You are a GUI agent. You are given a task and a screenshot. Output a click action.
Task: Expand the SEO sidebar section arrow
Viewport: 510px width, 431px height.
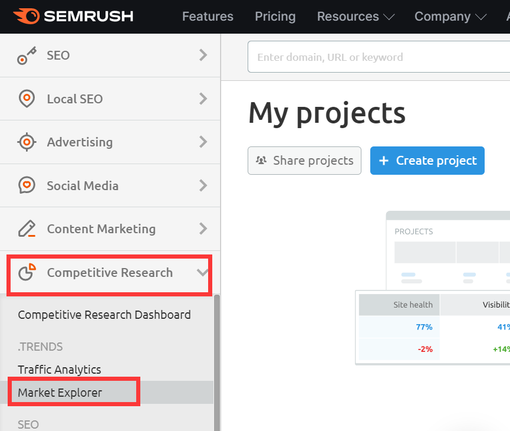point(203,55)
